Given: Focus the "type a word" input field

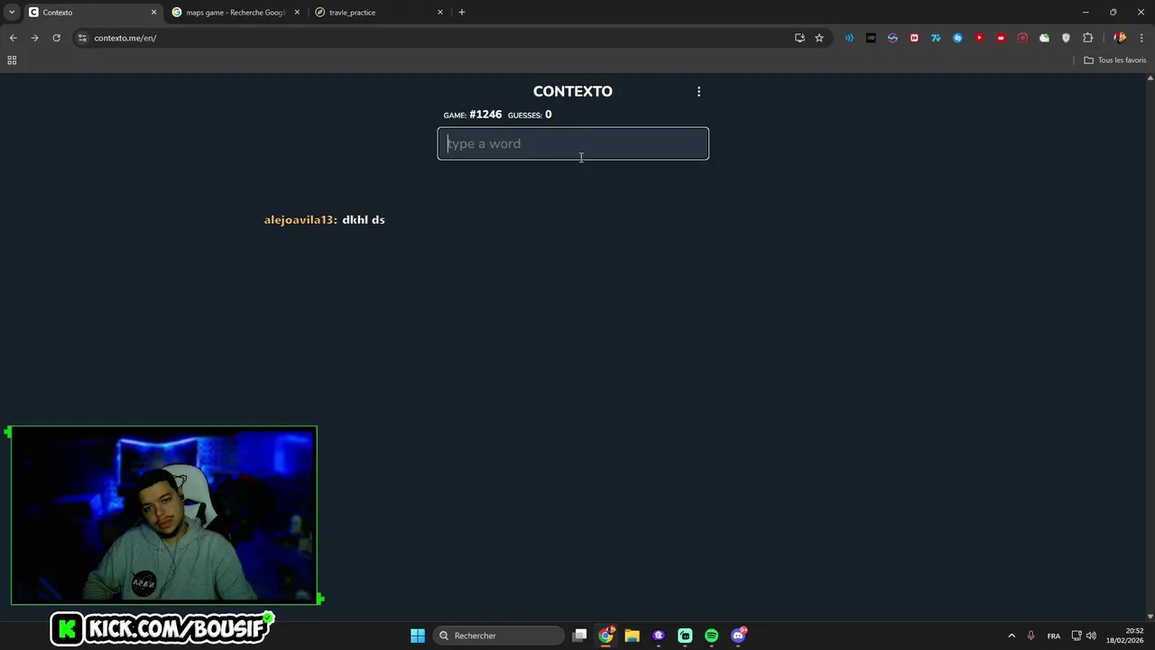Looking at the screenshot, I should (x=573, y=144).
